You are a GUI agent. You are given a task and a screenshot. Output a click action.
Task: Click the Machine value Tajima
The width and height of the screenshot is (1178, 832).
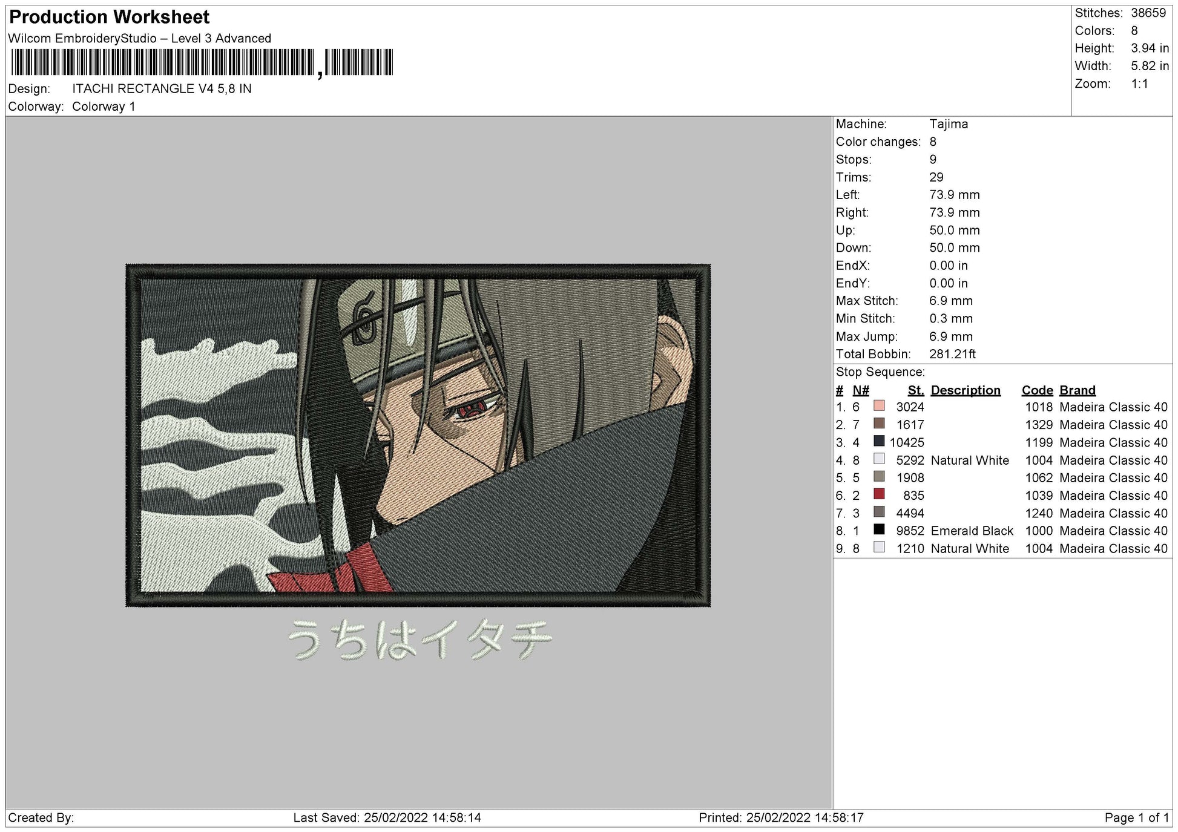point(949,124)
